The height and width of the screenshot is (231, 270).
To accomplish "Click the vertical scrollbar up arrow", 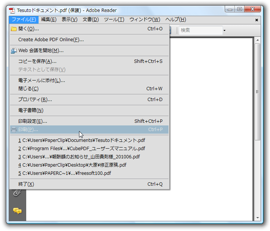I will point(258,40).
